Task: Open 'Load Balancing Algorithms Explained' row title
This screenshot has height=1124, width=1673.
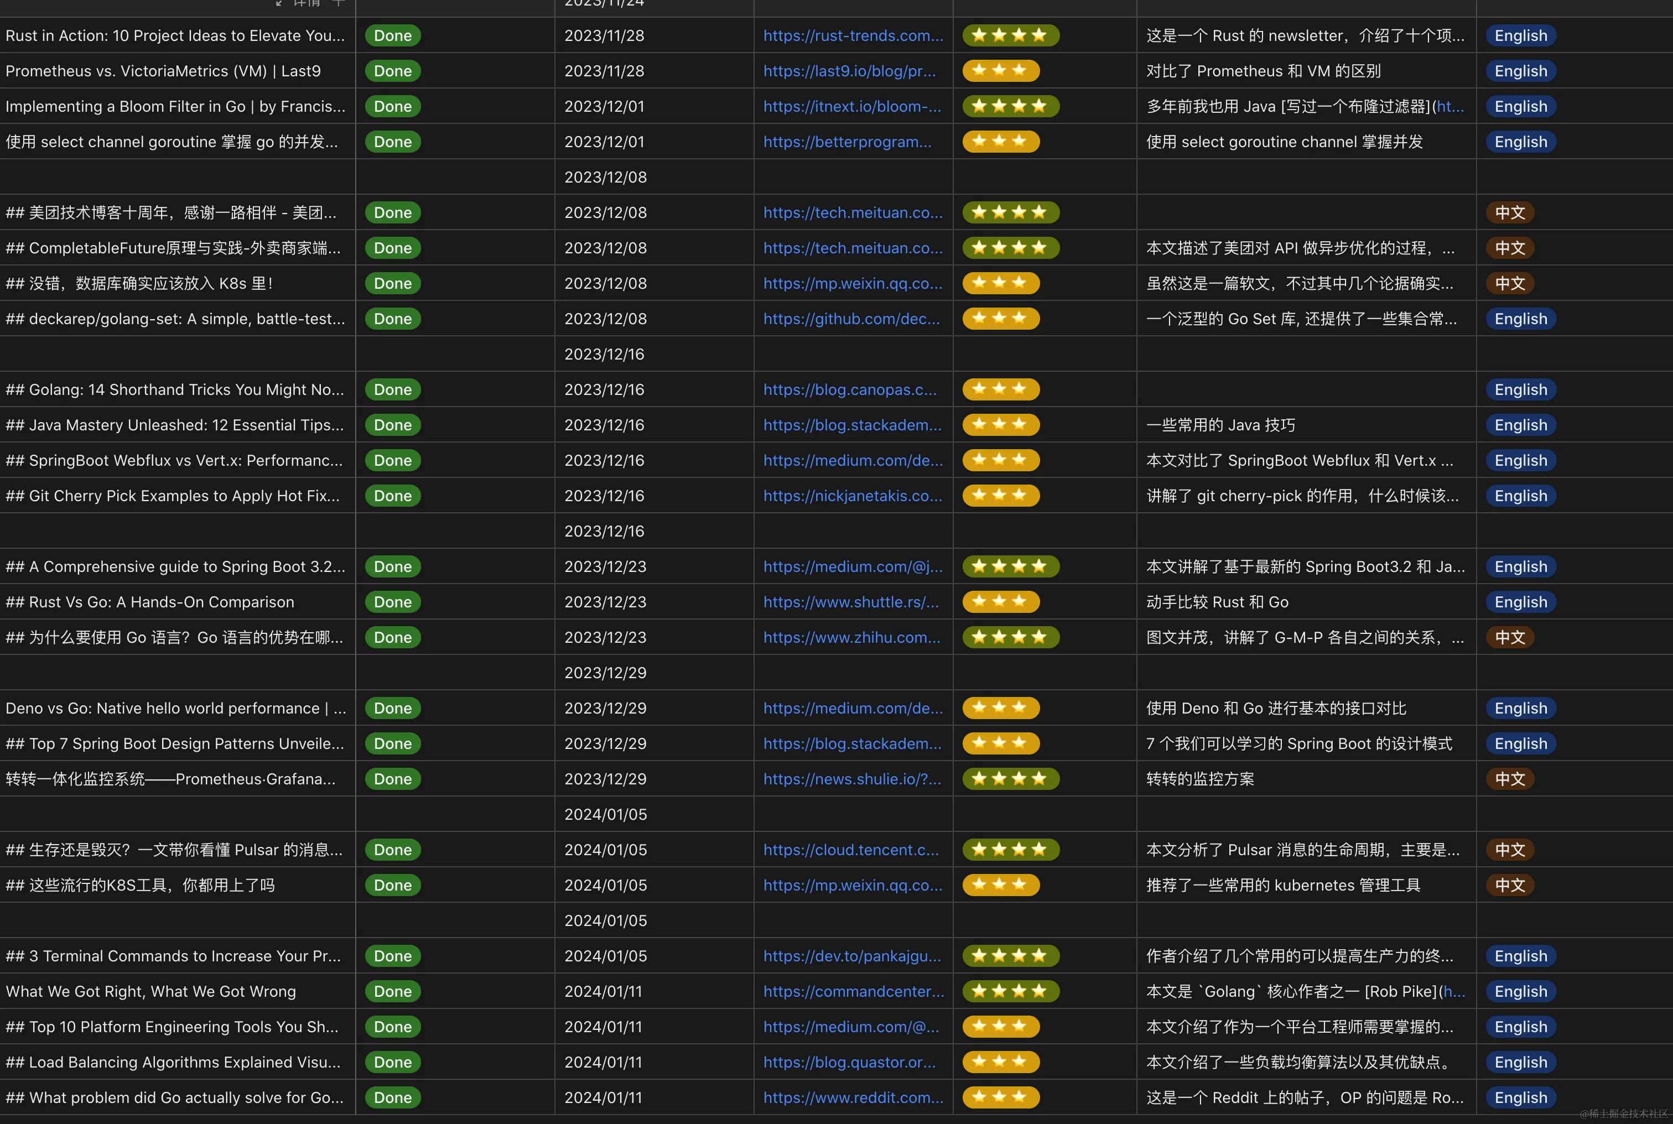Action: tap(173, 1063)
